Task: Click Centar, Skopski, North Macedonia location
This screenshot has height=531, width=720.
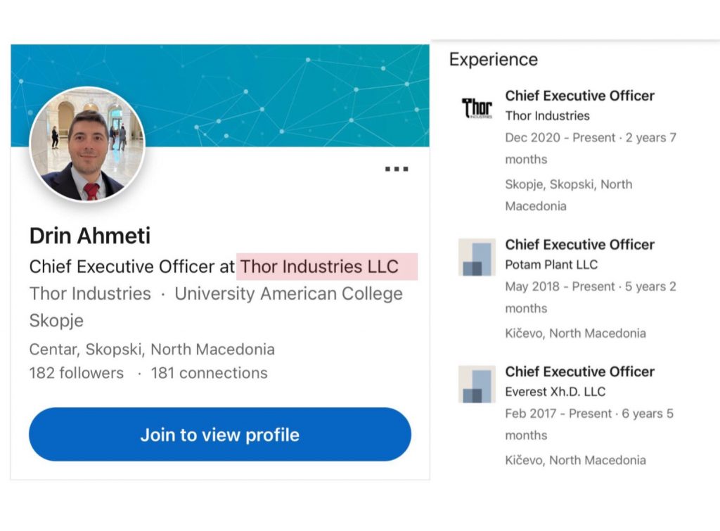Action: [152, 350]
